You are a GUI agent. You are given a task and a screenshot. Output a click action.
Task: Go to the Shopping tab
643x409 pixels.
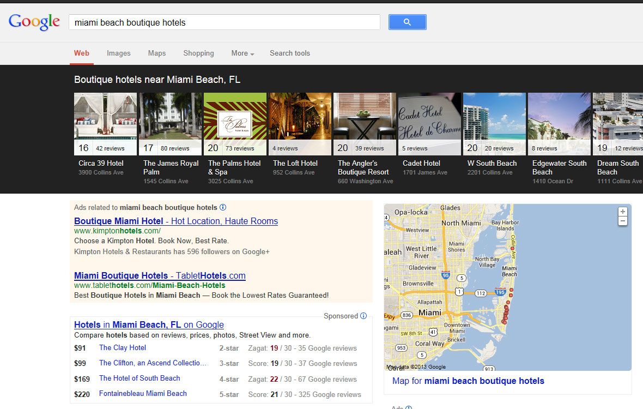tap(198, 53)
